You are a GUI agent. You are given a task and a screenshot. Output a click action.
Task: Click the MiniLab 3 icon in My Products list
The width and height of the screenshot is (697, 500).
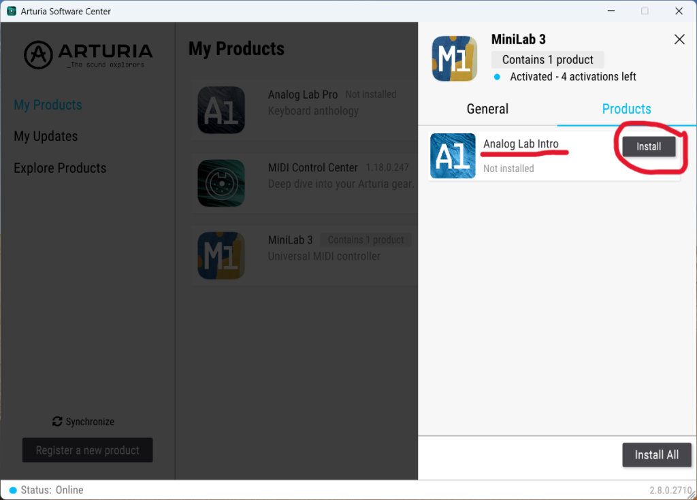221,256
